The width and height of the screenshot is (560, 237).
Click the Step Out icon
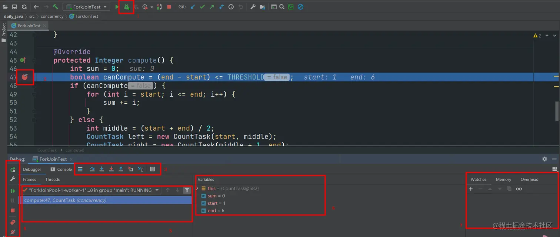121,169
